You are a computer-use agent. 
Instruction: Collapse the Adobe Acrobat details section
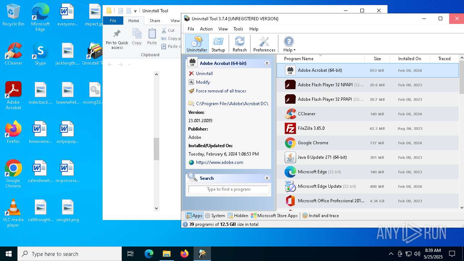click(x=267, y=63)
